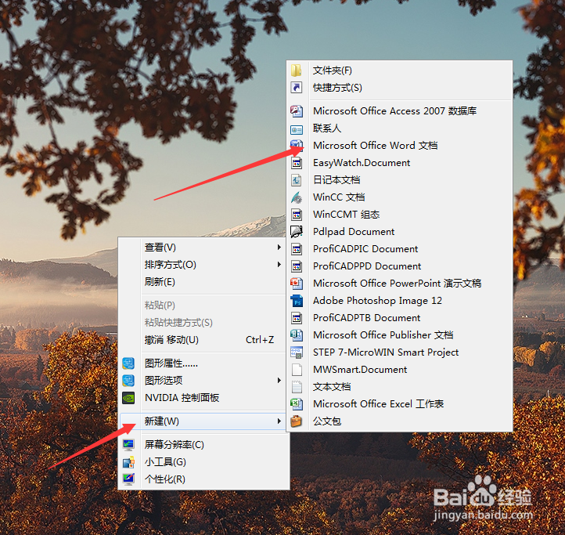This screenshot has height=535, width=565.
Task: Choose WinCCMT 组态 entry
Action: (399, 215)
